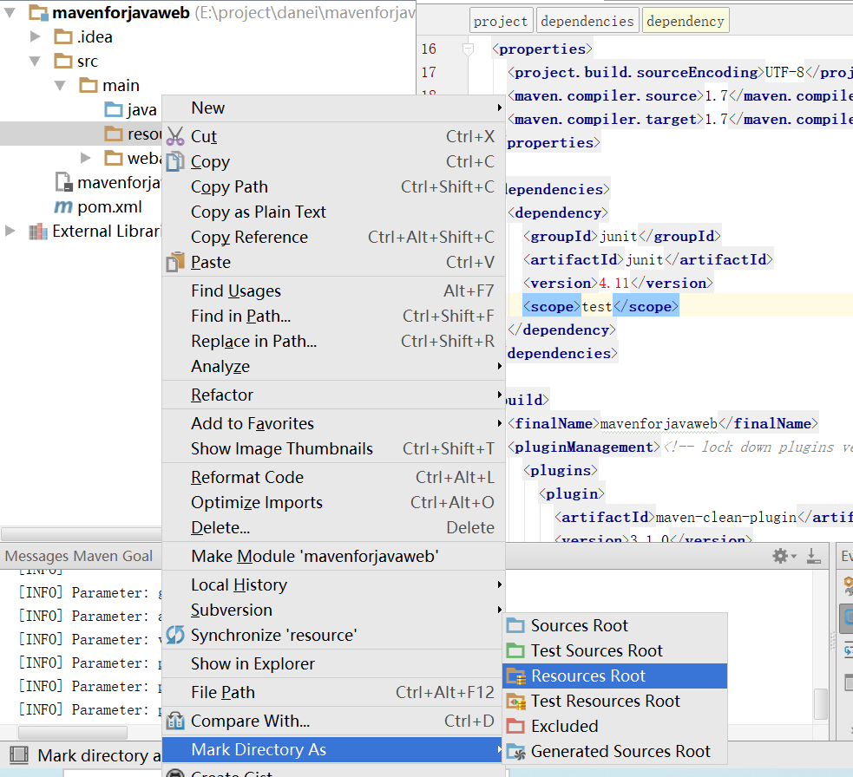Choose Delete... from context menu

[x=333, y=527]
